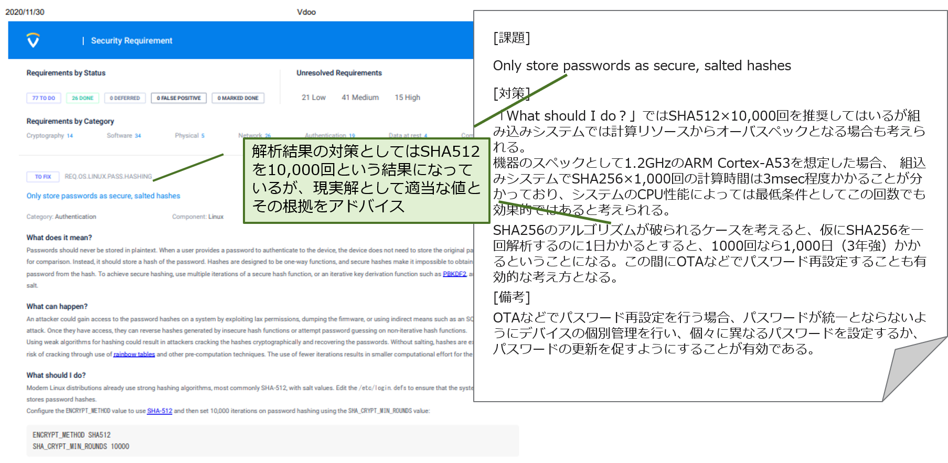Toggle the 0 DEFERRED status filter
Screen dimensions: 948x463
(x=125, y=98)
